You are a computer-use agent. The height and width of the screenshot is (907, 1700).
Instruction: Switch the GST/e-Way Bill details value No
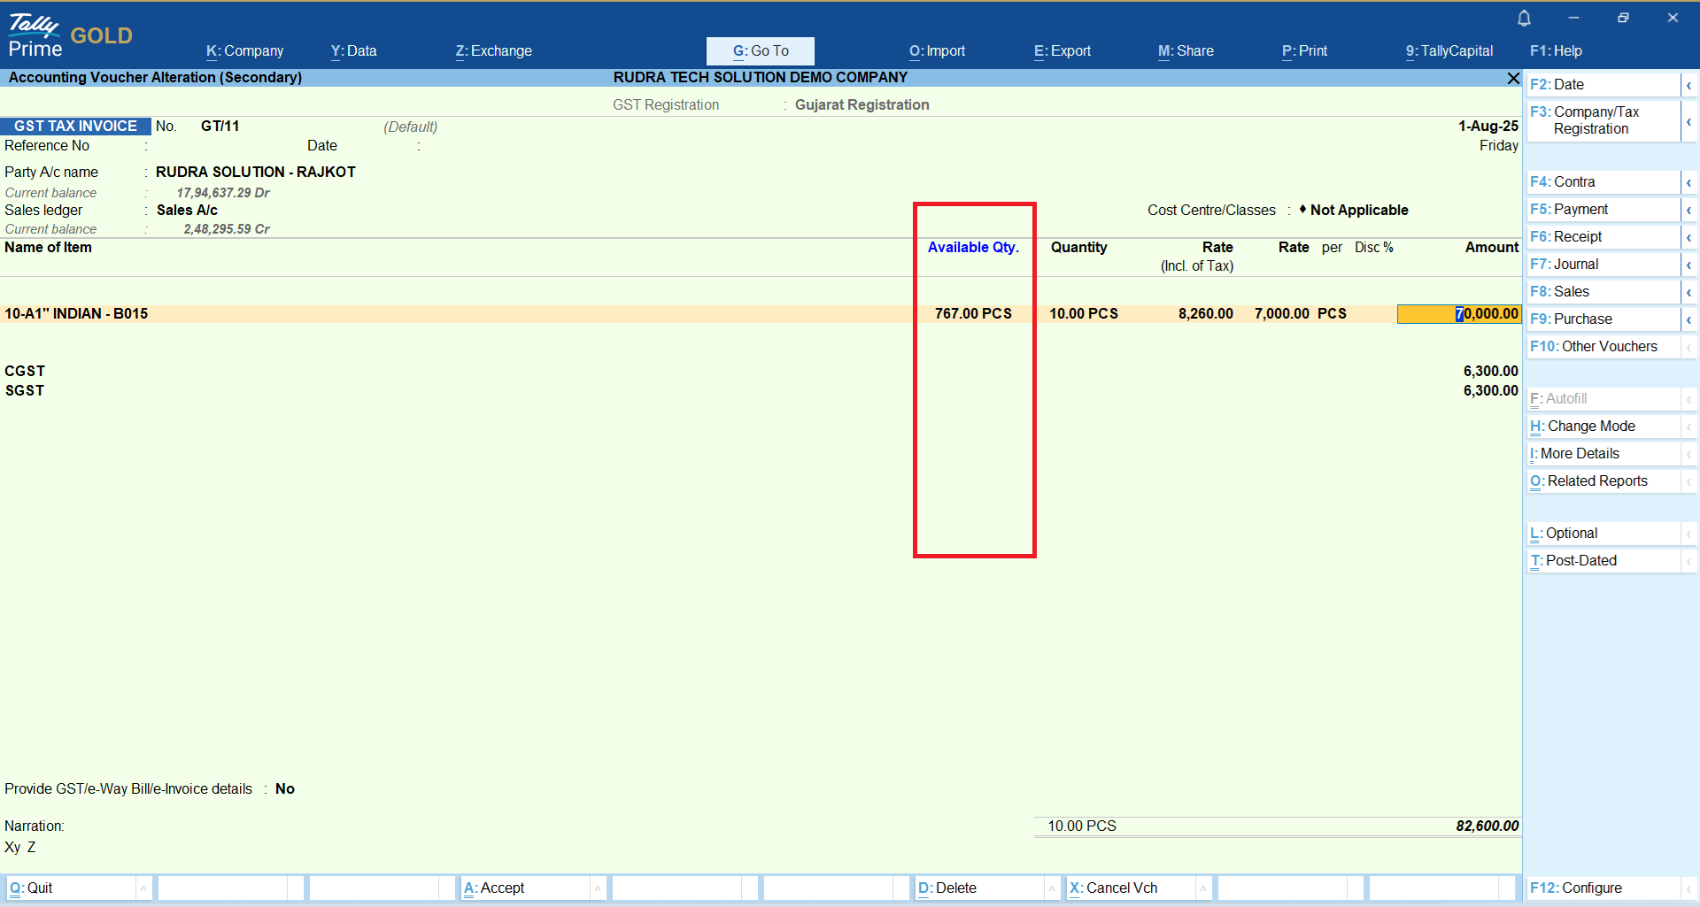click(284, 788)
